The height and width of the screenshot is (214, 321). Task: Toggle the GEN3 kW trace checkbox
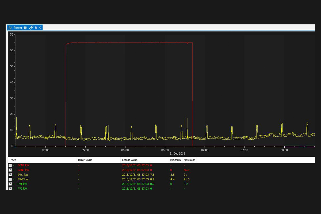(10, 170)
